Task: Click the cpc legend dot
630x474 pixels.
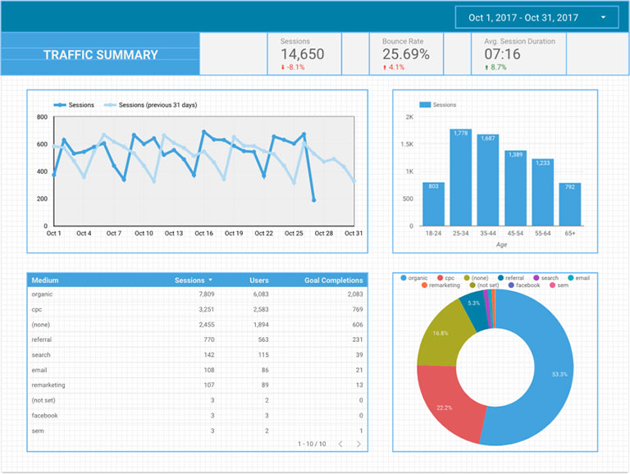Action: click(440, 278)
